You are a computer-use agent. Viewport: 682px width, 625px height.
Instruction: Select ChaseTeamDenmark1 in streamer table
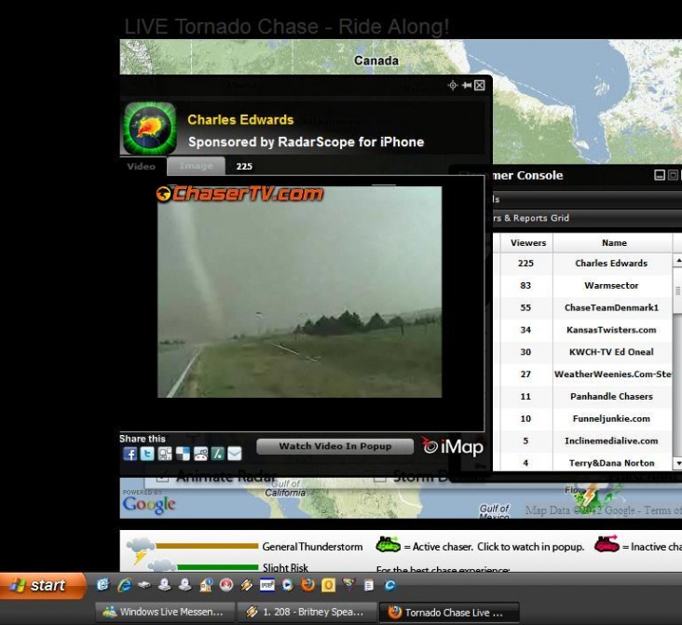click(x=585, y=307)
